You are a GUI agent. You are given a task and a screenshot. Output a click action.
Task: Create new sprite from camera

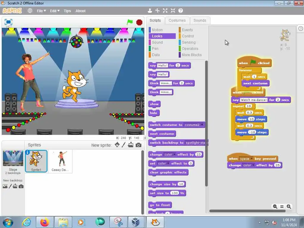(138, 145)
